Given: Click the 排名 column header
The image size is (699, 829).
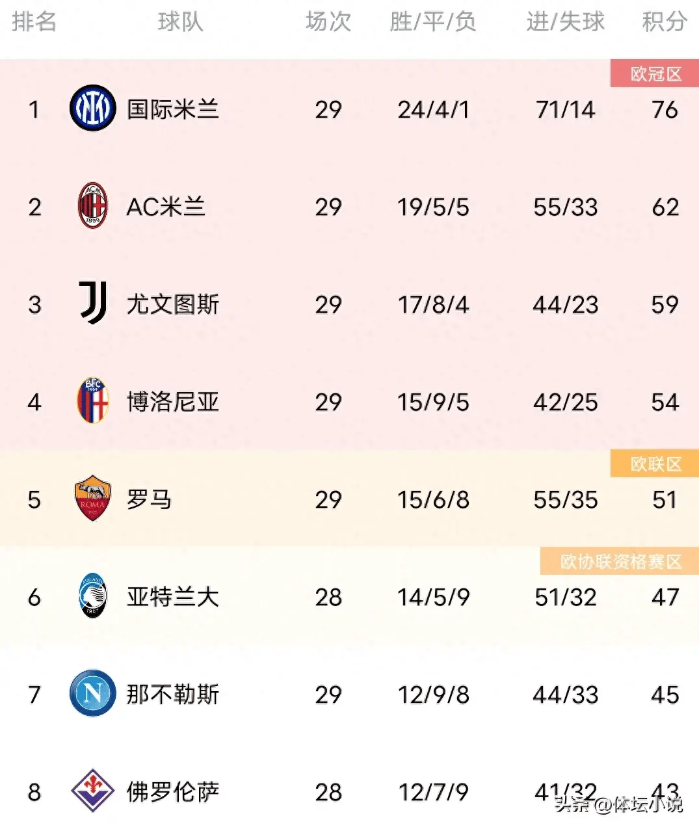Looking at the screenshot, I should click(34, 21).
